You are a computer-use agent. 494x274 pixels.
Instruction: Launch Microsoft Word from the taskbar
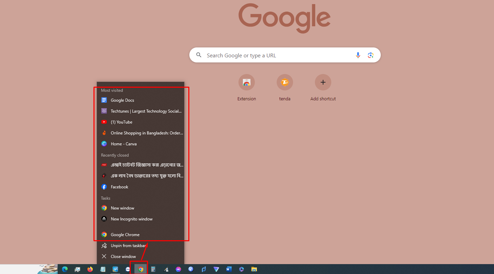click(229, 269)
